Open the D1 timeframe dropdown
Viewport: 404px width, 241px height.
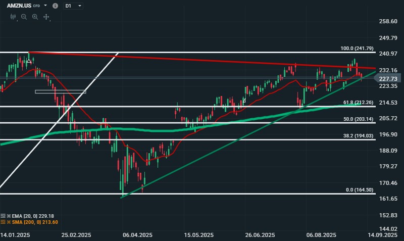[73, 6]
